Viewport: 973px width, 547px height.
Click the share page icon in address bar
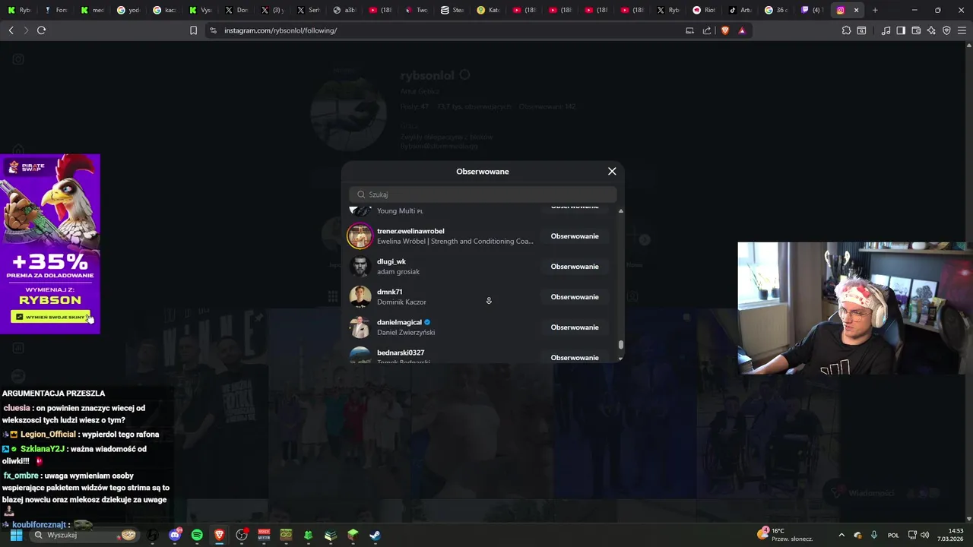(707, 30)
